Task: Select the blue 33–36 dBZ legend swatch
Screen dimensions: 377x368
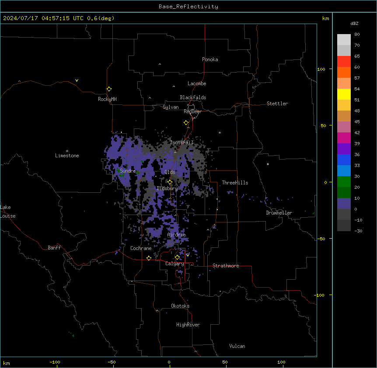Action: click(344, 160)
